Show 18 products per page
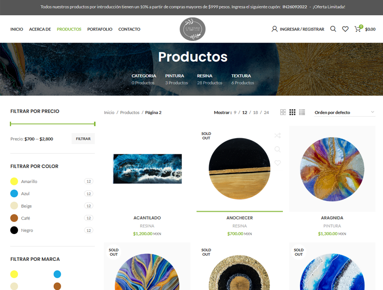 coord(255,113)
